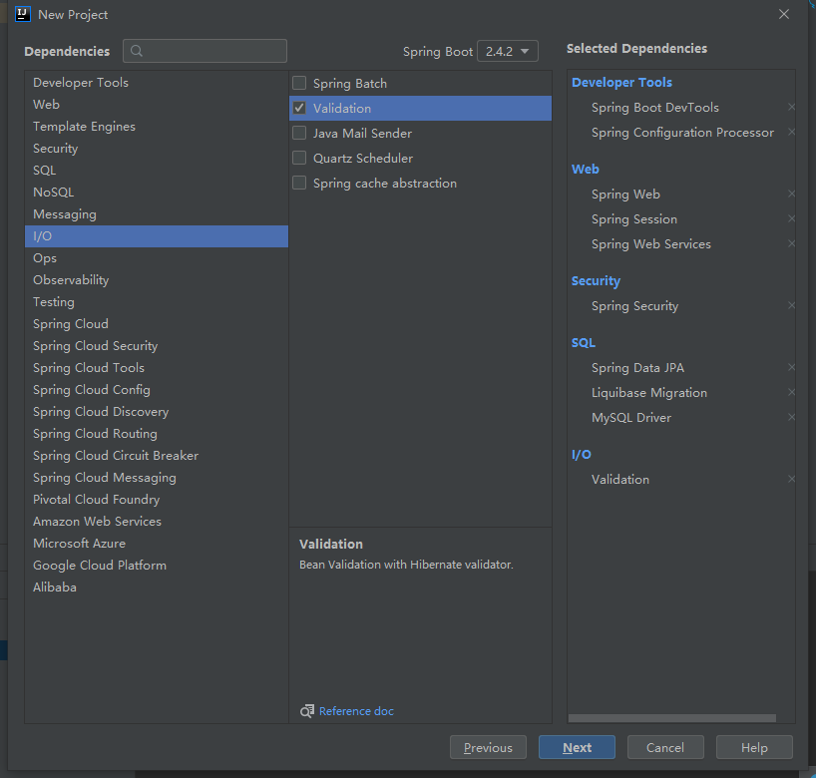Click the Next button
Screen dimensions: 816x778
577,747
